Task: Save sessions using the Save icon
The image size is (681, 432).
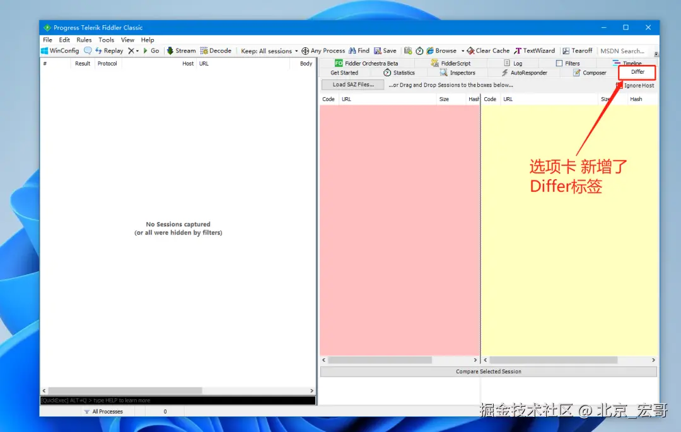Action: (385, 51)
